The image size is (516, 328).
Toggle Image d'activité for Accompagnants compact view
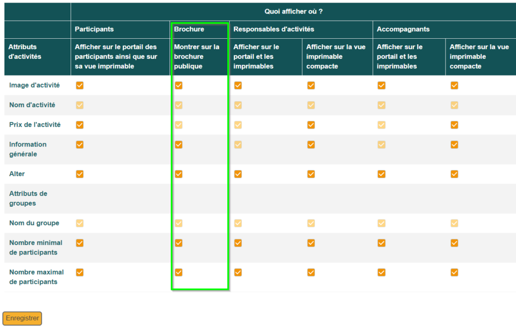pos(455,86)
